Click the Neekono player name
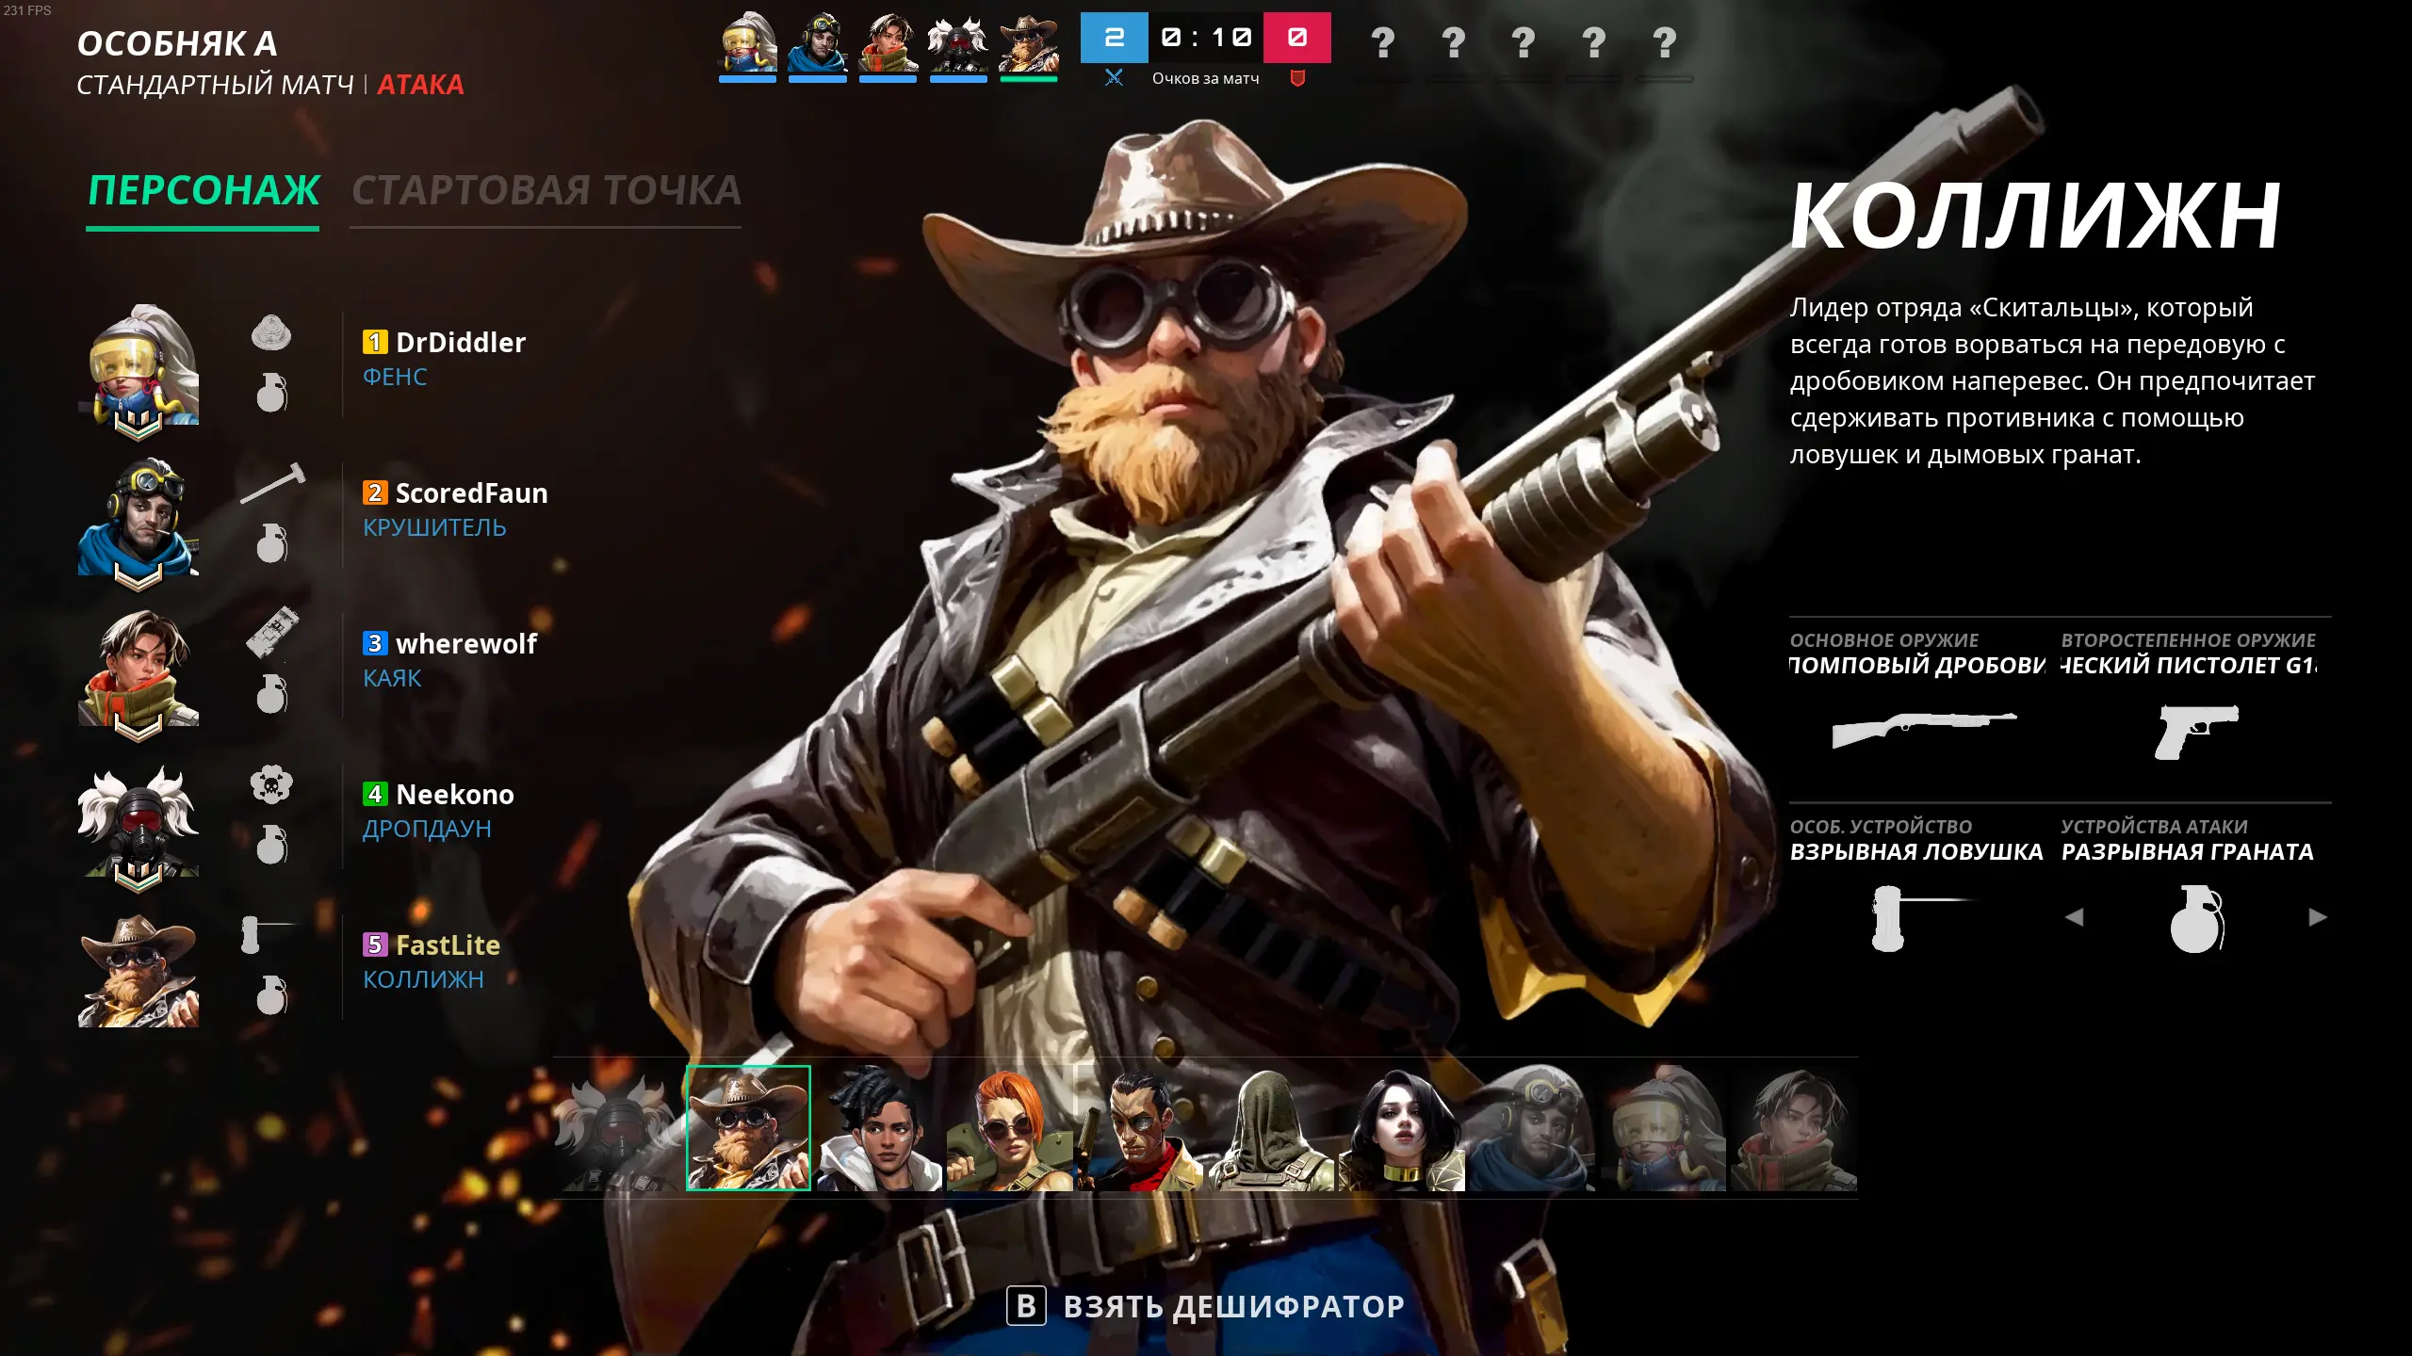This screenshot has width=2412, height=1356. pos(455,794)
